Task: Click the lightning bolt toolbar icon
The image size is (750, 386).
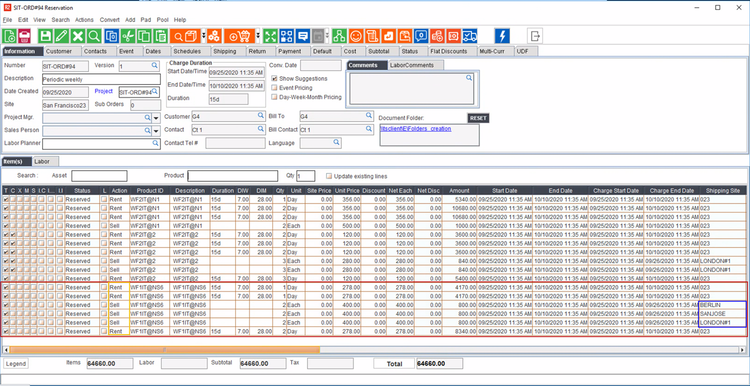Action: coord(502,35)
